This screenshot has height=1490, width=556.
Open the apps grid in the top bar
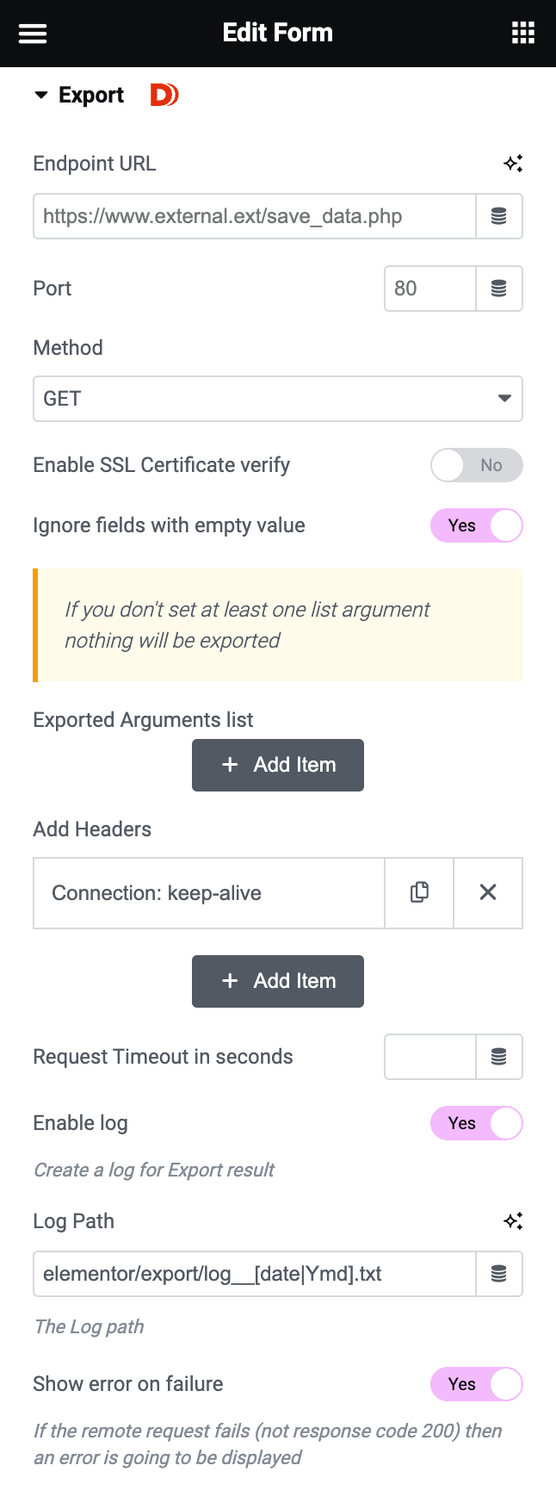pos(522,33)
